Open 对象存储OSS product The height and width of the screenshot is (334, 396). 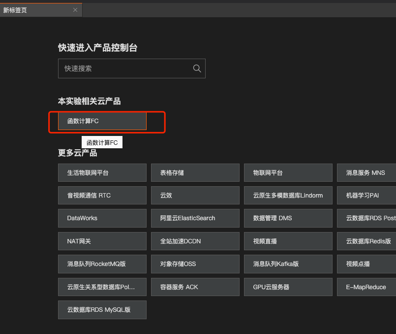(195, 264)
